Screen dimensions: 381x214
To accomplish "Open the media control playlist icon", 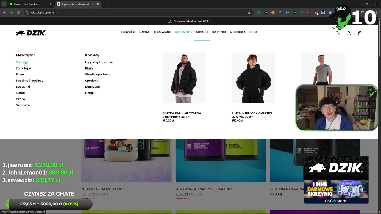I will click(363, 12).
